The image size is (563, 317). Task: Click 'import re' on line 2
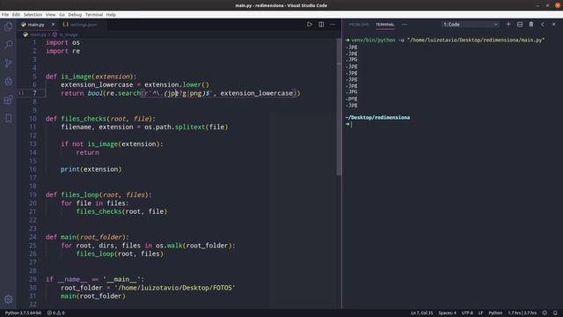(62, 51)
